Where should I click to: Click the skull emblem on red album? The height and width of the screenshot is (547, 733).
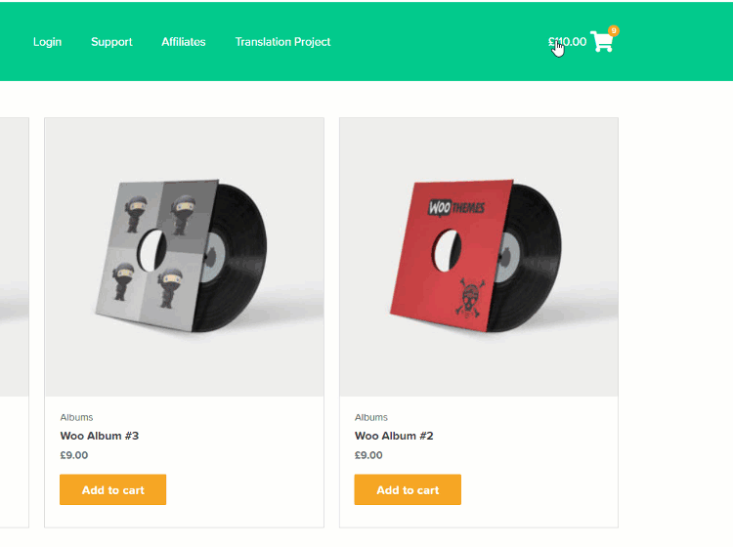point(470,298)
